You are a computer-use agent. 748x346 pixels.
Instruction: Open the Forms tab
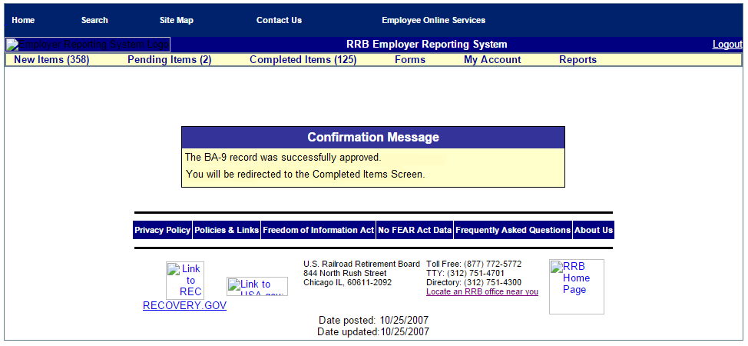click(410, 60)
